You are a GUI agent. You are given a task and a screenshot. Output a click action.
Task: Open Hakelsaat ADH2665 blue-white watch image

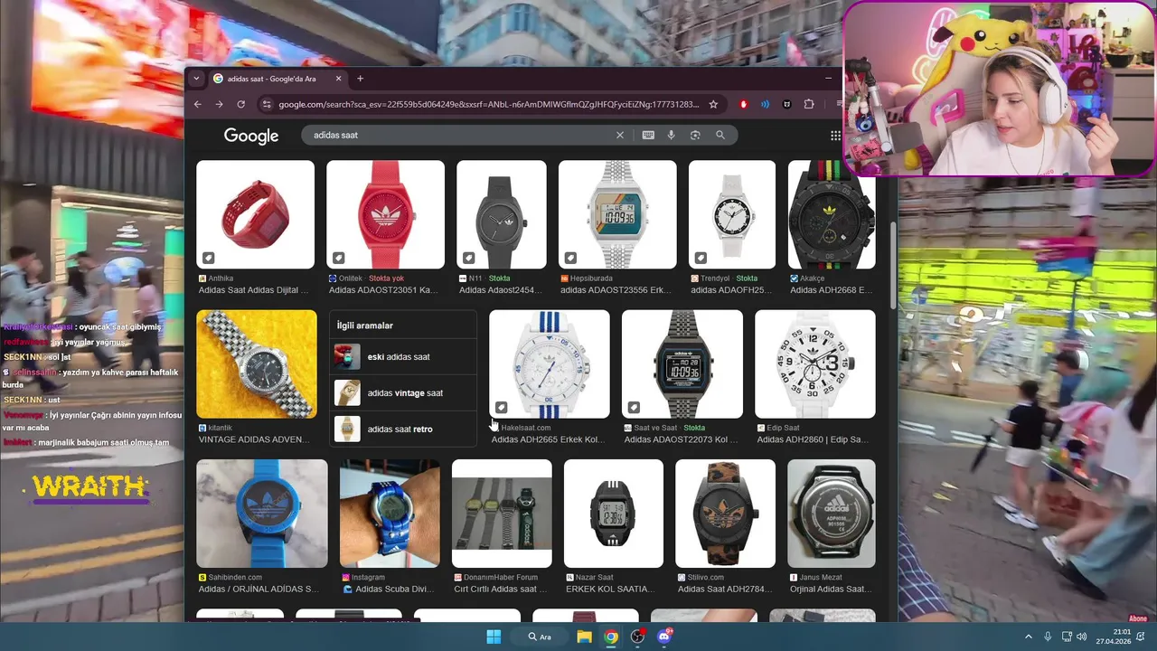pyautogui.click(x=550, y=364)
